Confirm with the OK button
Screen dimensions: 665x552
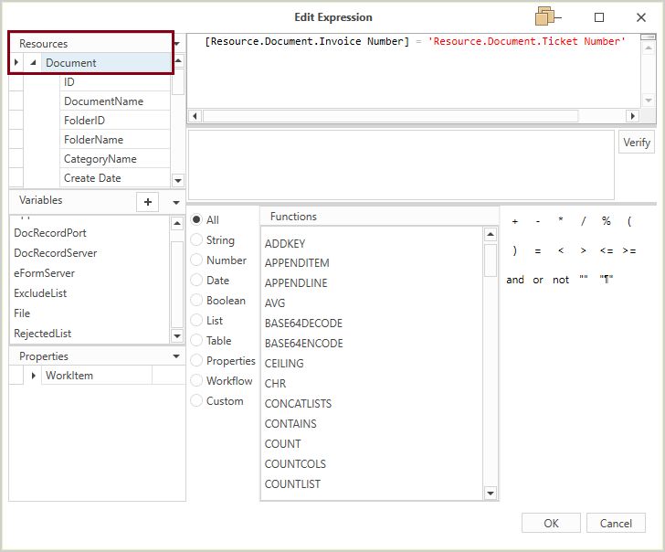pyautogui.click(x=551, y=523)
